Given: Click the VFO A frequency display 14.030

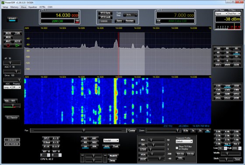Looking at the screenshot, I should point(59,15).
